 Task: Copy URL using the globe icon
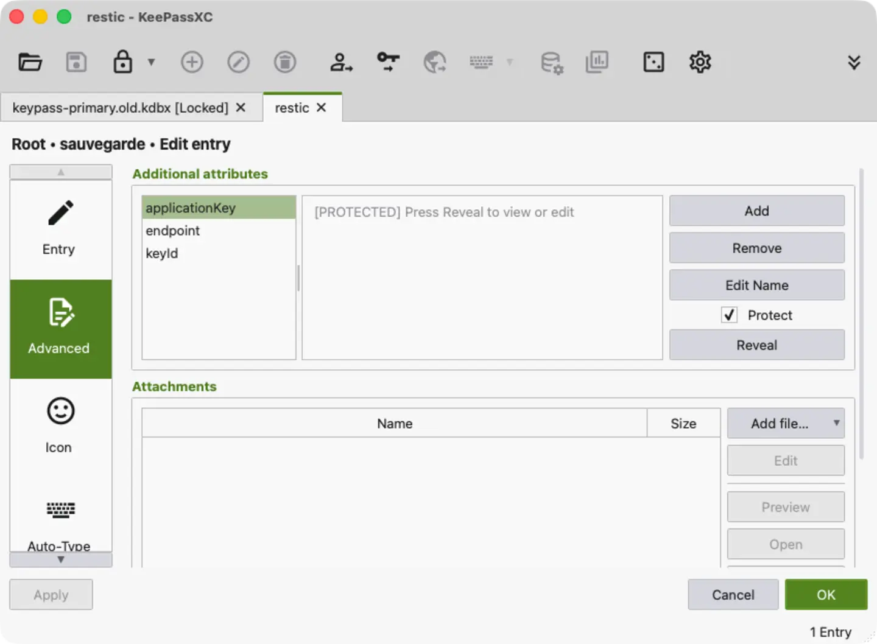pos(435,62)
